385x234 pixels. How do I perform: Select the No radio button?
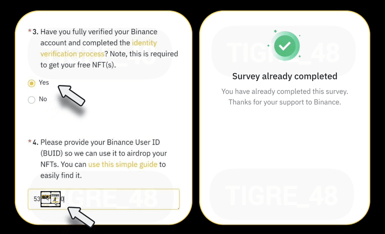[x=32, y=99]
